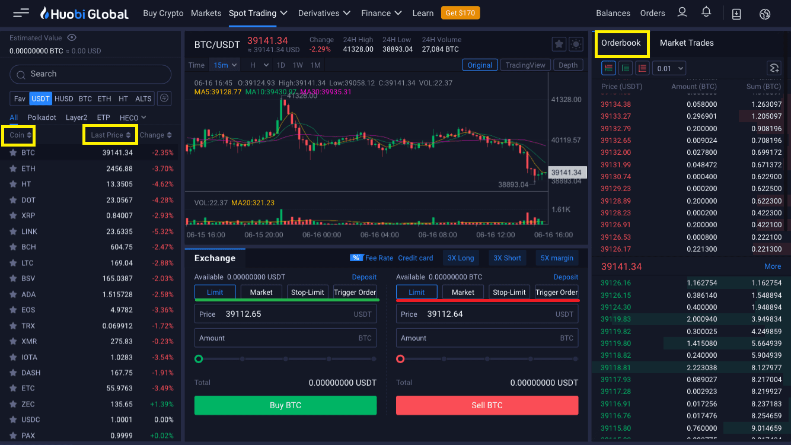The height and width of the screenshot is (445, 791).
Task: Star the LINK coin row
Action: click(13, 231)
